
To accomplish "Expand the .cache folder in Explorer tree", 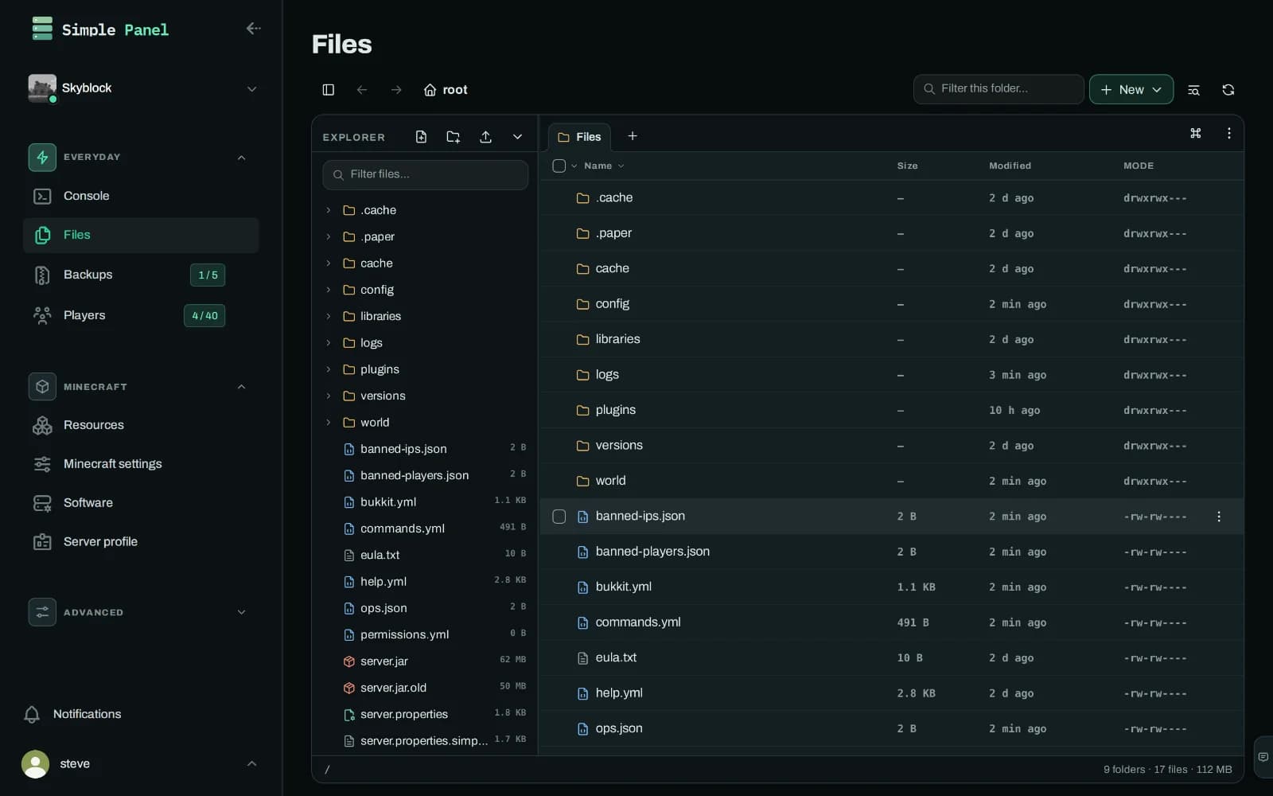I will pos(329,210).
